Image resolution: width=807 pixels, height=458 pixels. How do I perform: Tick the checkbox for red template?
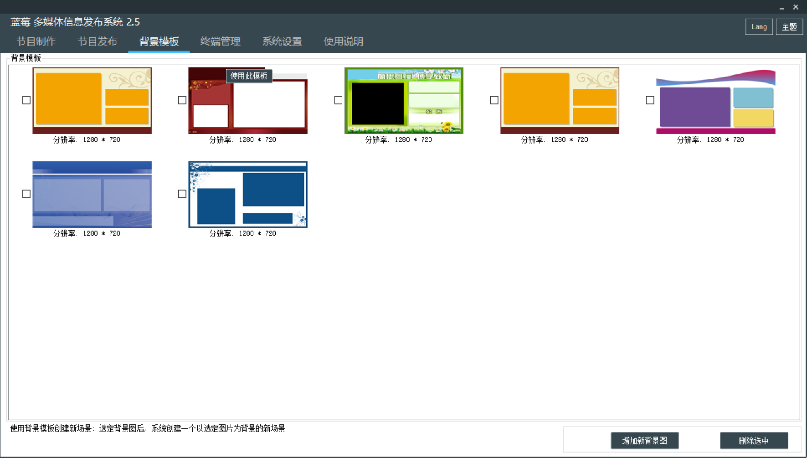pos(182,100)
